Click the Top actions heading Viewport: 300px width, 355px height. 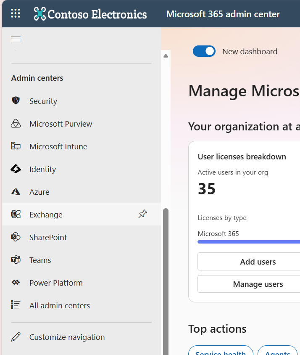click(x=217, y=329)
